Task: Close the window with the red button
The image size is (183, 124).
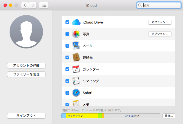Action: click(5, 5)
